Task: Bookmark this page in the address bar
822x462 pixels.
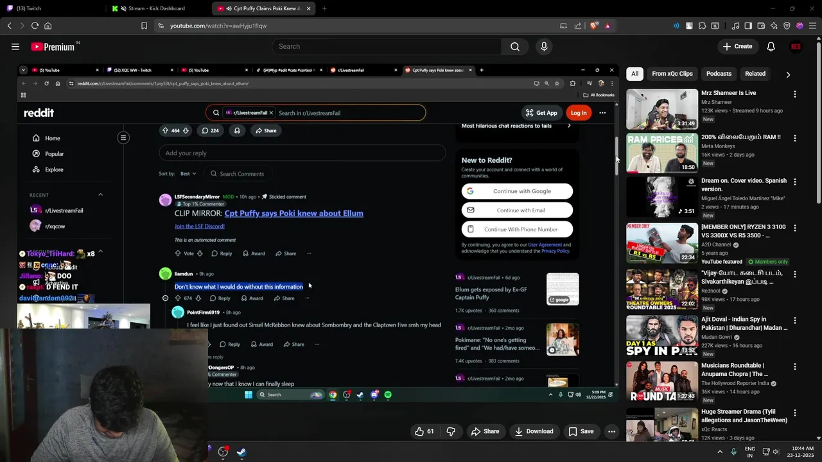Action: [144, 26]
